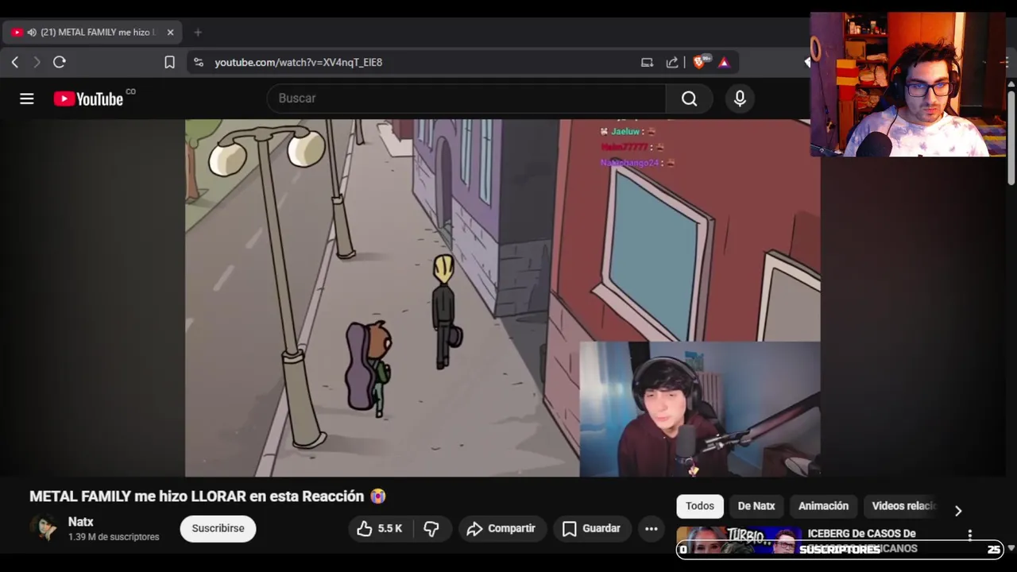Select the Todos filter chip
This screenshot has height=572, width=1017.
coord(700,506)
